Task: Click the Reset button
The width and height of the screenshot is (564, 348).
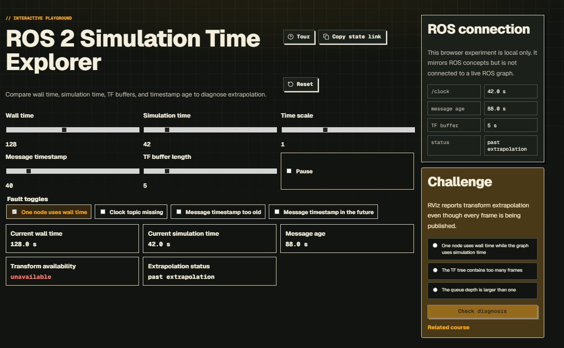Action: 301,84
